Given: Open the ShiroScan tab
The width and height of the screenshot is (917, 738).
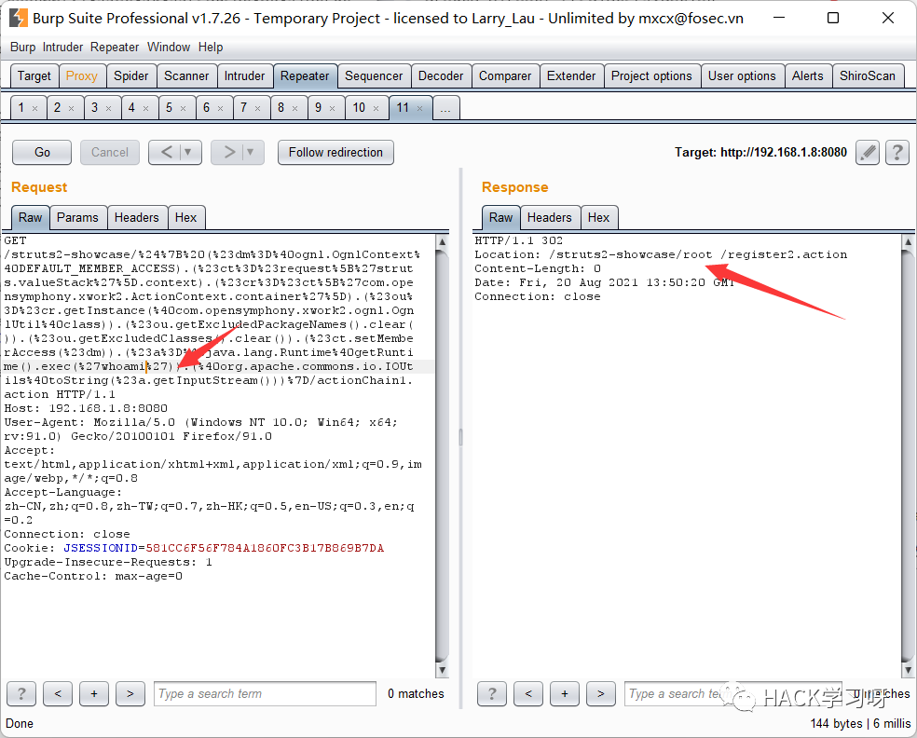Looking at the screenshot, I should 868,76.
